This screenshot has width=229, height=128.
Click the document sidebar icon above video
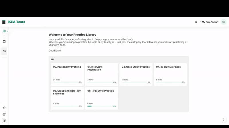coord(4,115)
